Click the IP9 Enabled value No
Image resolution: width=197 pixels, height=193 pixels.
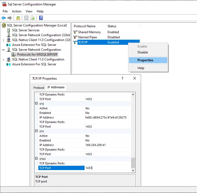87,140
